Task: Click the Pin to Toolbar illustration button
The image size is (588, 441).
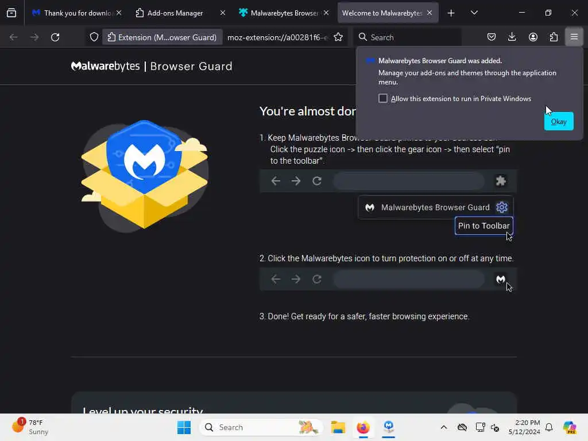Action: [483, 226]
